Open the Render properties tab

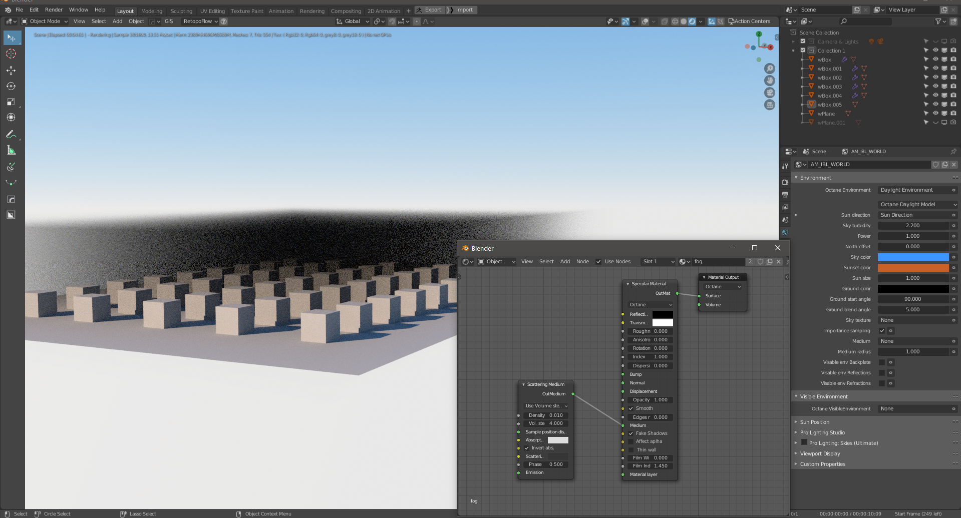tap(785, 182)
